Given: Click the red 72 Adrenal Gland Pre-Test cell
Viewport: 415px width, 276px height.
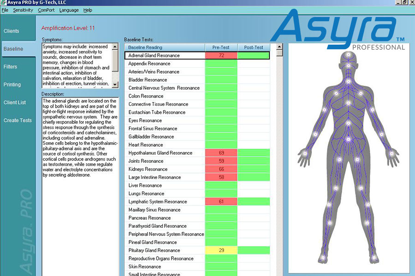Looking at the screenshot, I should click(221, 55).
